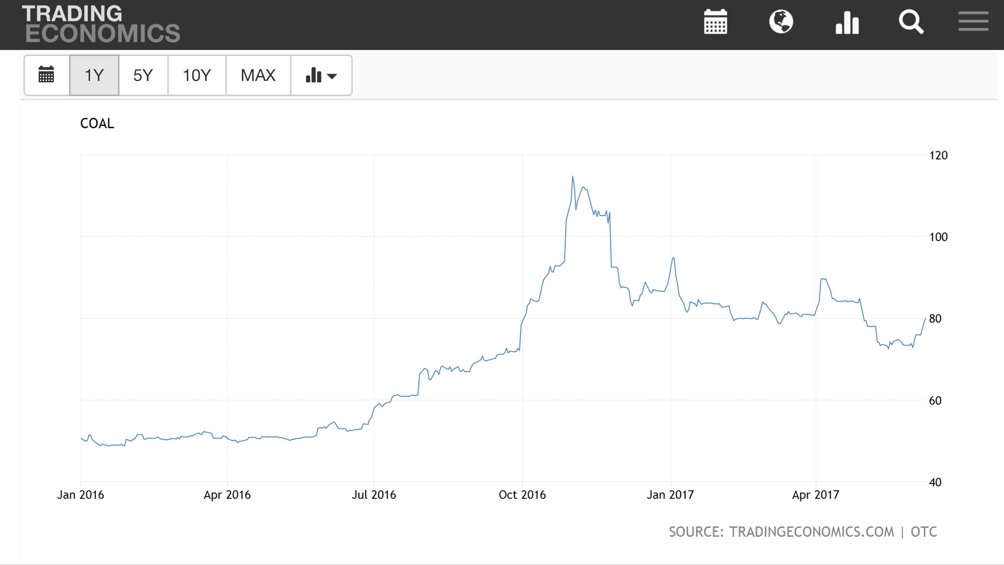Click the TRADINGECONOMICS.COM source text
This screenshot has width=1004, height=565.
pyautogui.click(x=811, y=532)
